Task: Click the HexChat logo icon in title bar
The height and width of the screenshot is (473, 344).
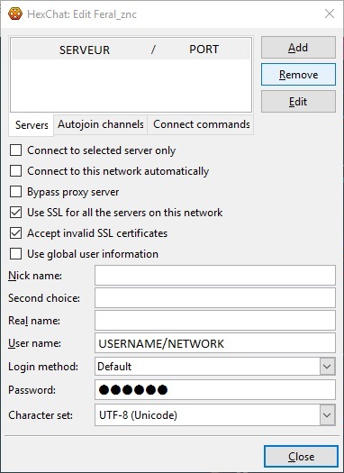Action: pyautogui.click(x=14, y=14)
